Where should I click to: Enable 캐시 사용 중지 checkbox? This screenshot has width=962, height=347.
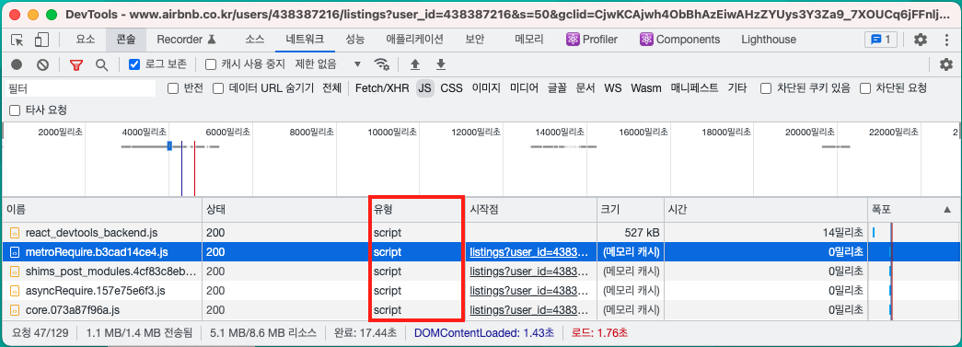click(x=211, y=64)
